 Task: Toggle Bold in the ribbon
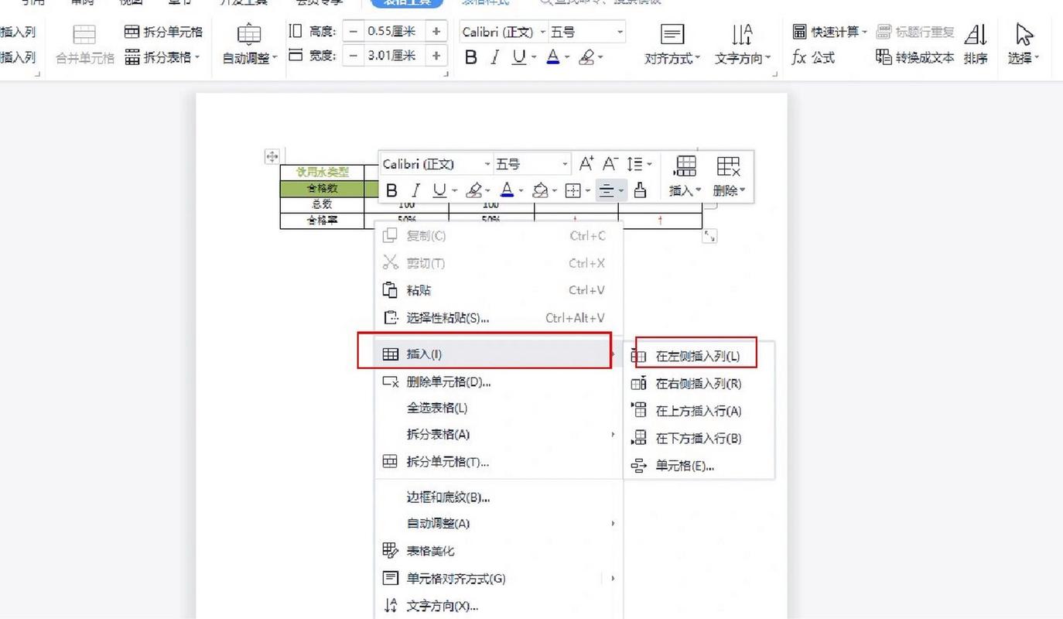coord(470,58)
